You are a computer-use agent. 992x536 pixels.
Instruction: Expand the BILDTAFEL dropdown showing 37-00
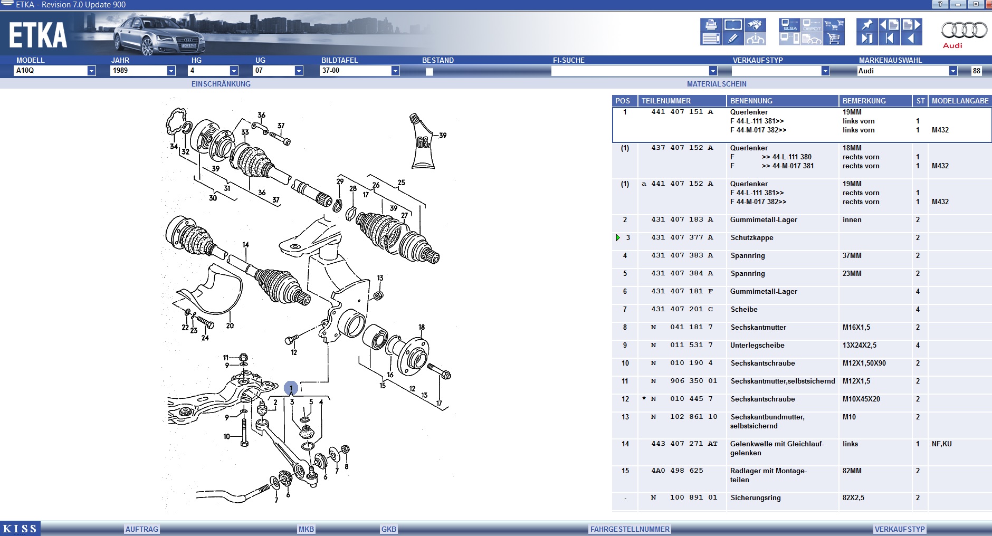[x=395, y=71]
